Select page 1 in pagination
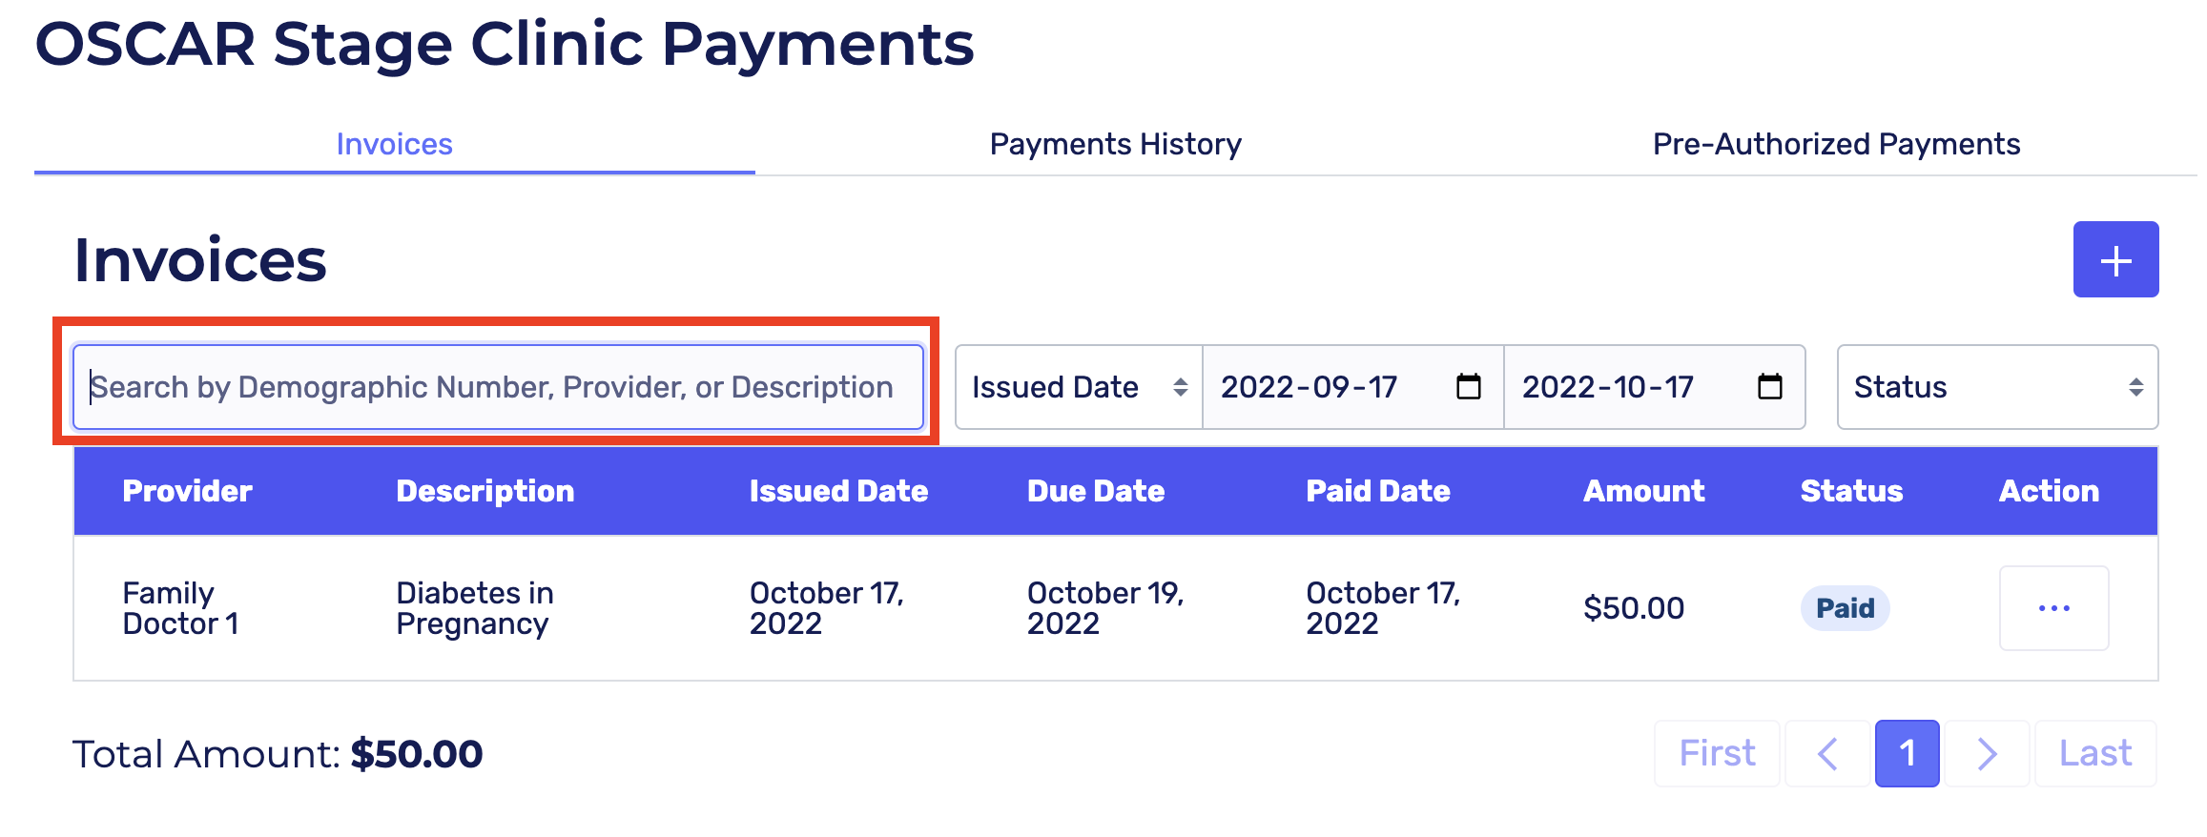Image resolution: width=2207 pixels, height=837 pixels. pyautogui.click(x=1907, y=753)
